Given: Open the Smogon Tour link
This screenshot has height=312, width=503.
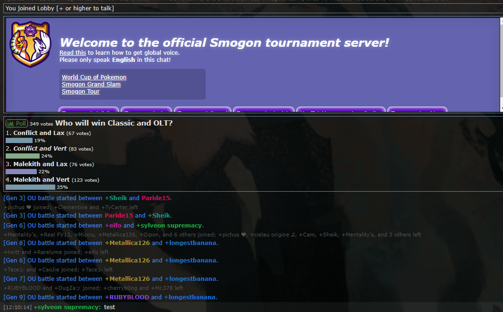Looking at the screenshot, I should [x=81, y=91].
